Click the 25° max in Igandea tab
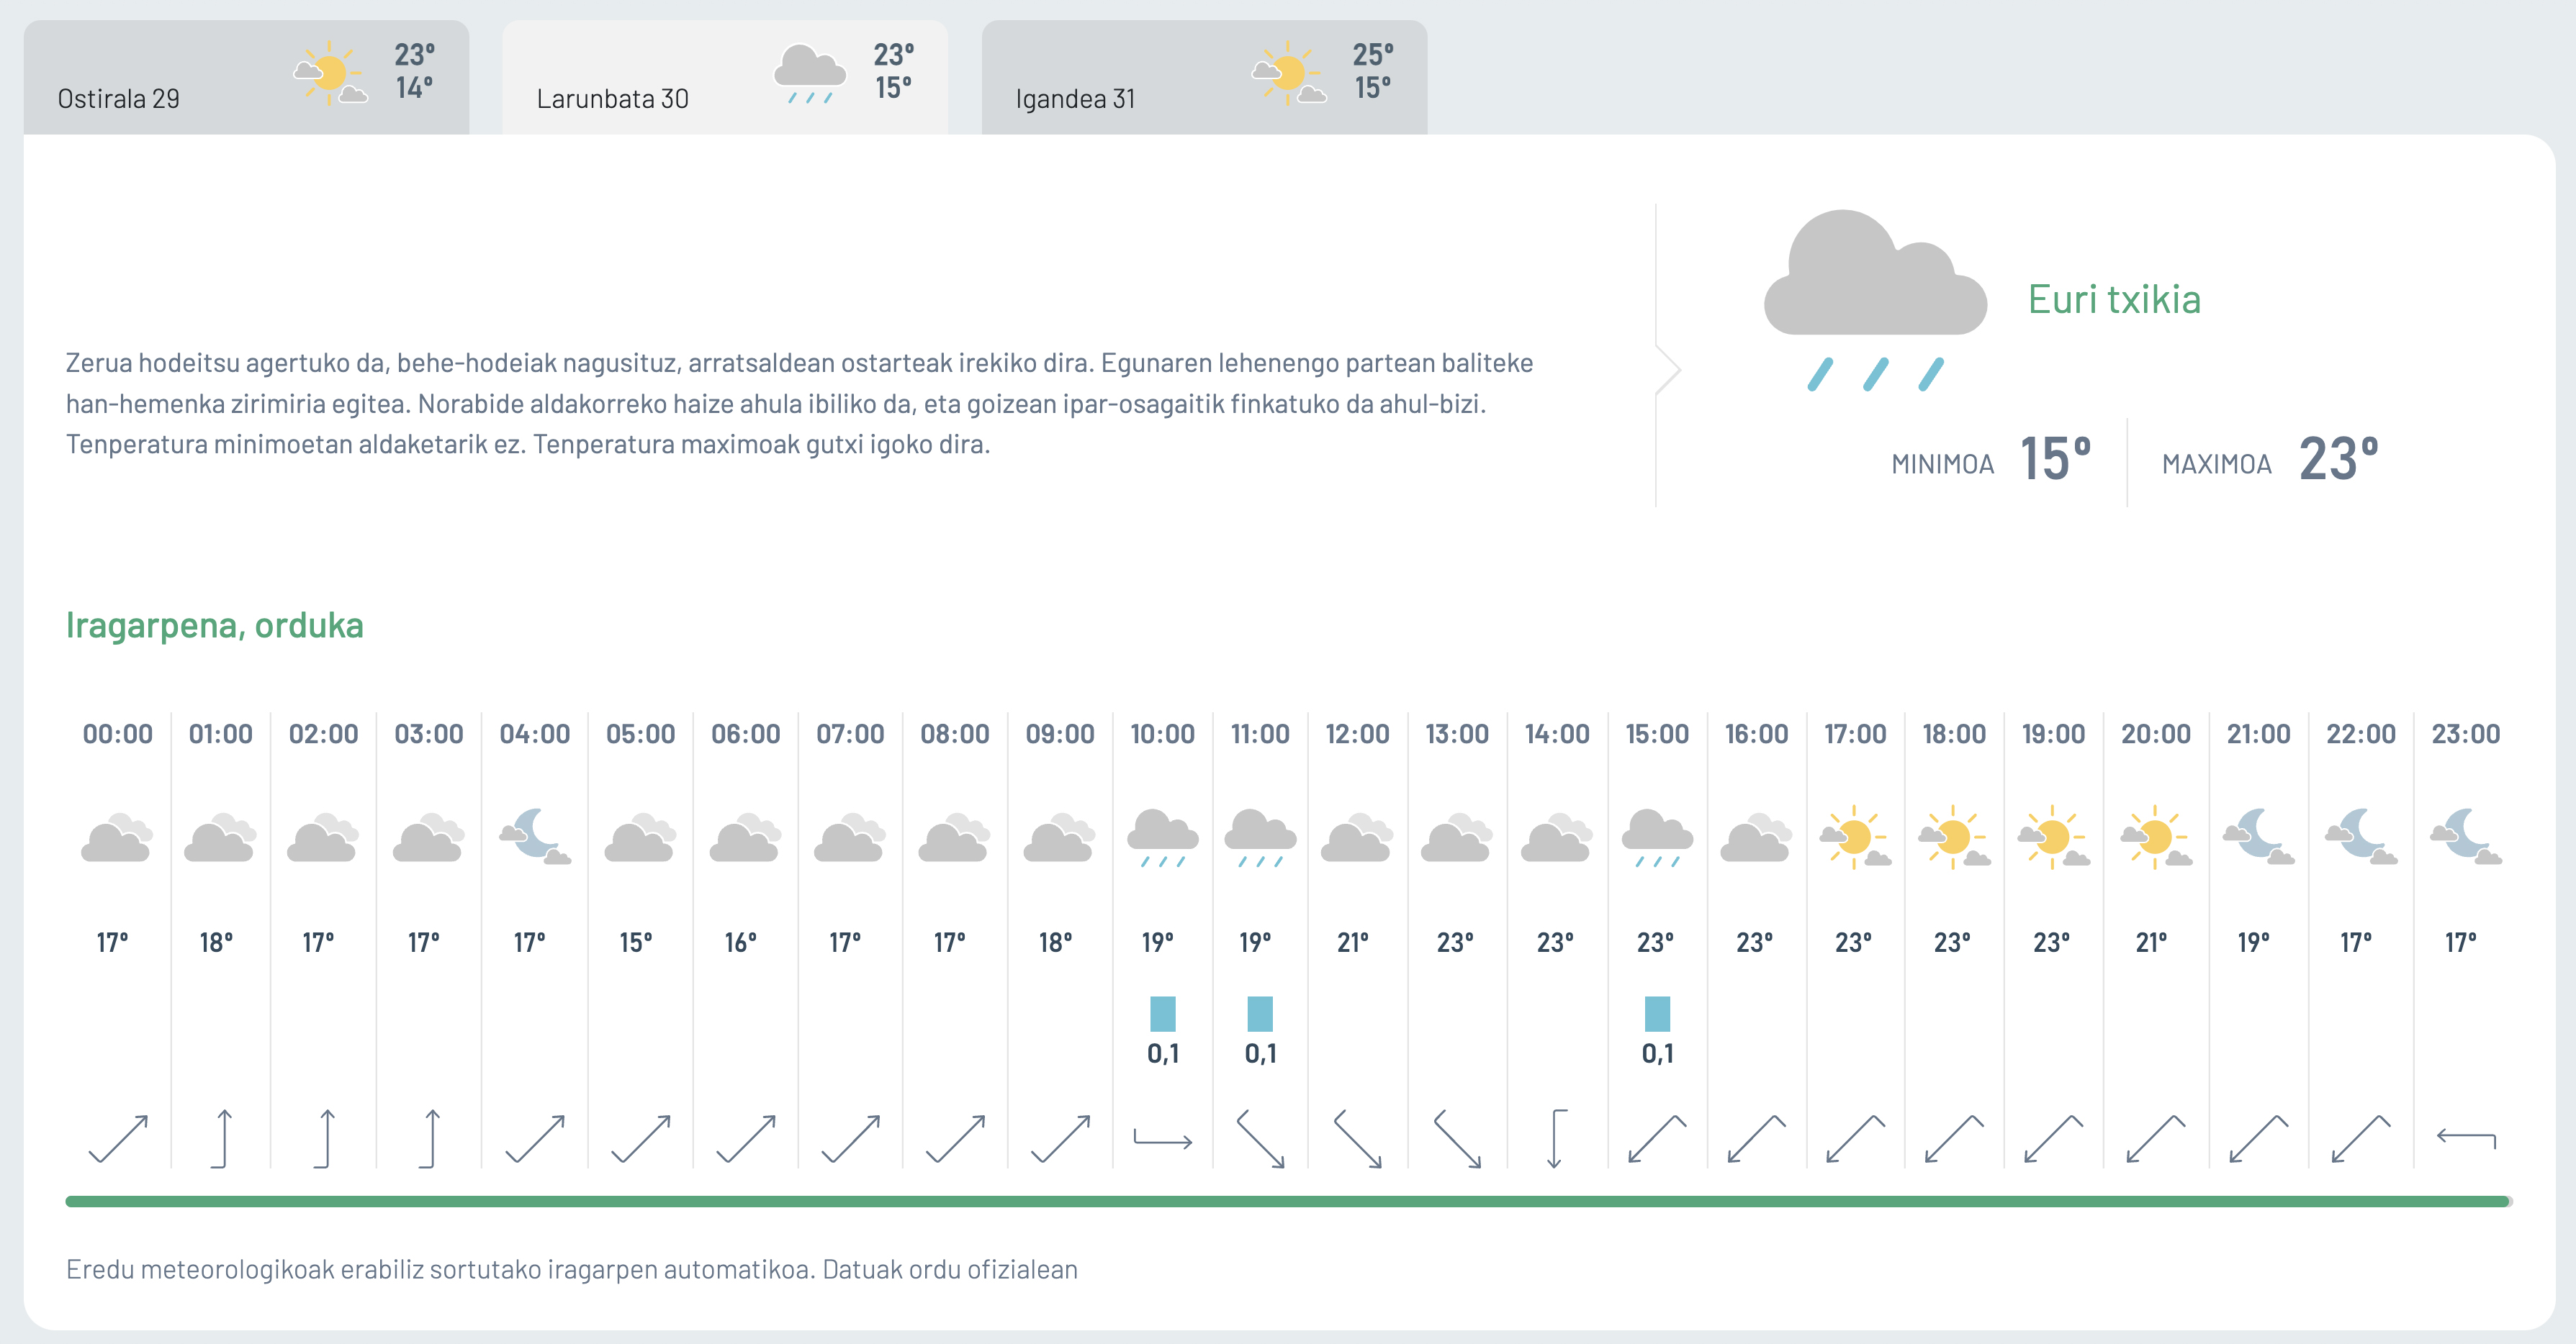 click(1373, 54)
